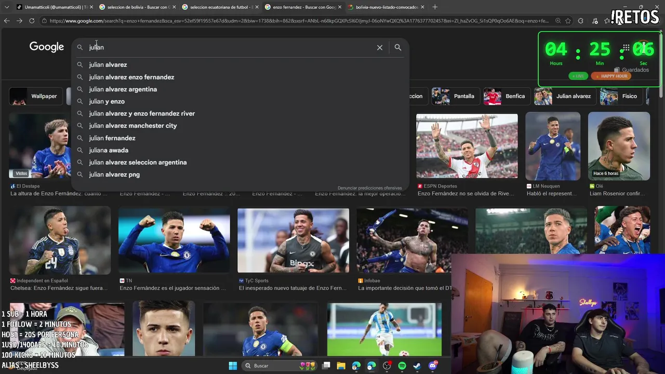Click the HAPPY HOUR badge in timer overlay
The image size is (665, 374).
(x=611, y=76)
